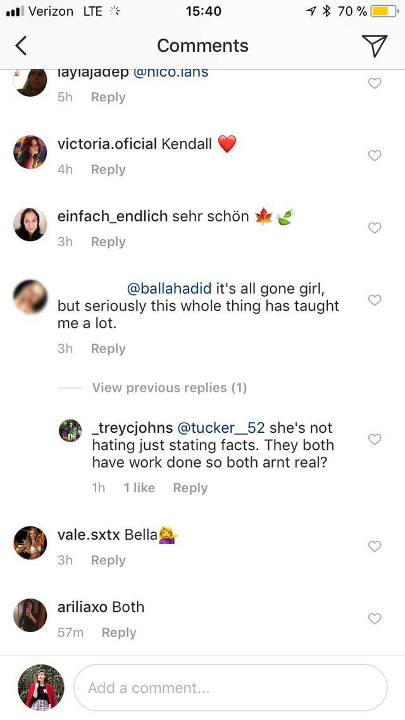Like vale.sxtx's Bella comment
The height and width of the screenshot is (720, 405).
point(375,546)
